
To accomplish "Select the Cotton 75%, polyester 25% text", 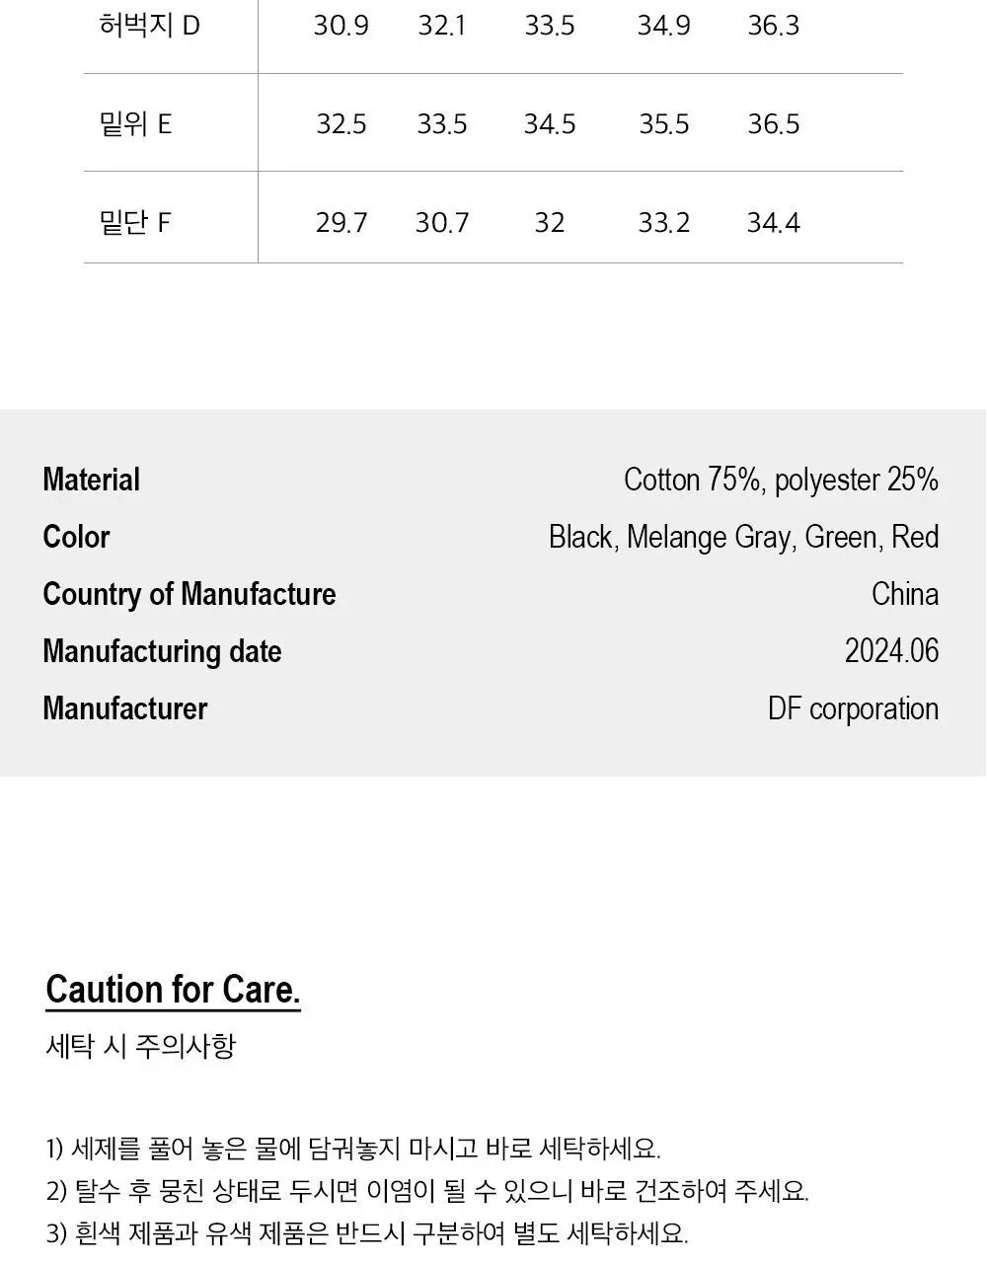I will point(781,480).
